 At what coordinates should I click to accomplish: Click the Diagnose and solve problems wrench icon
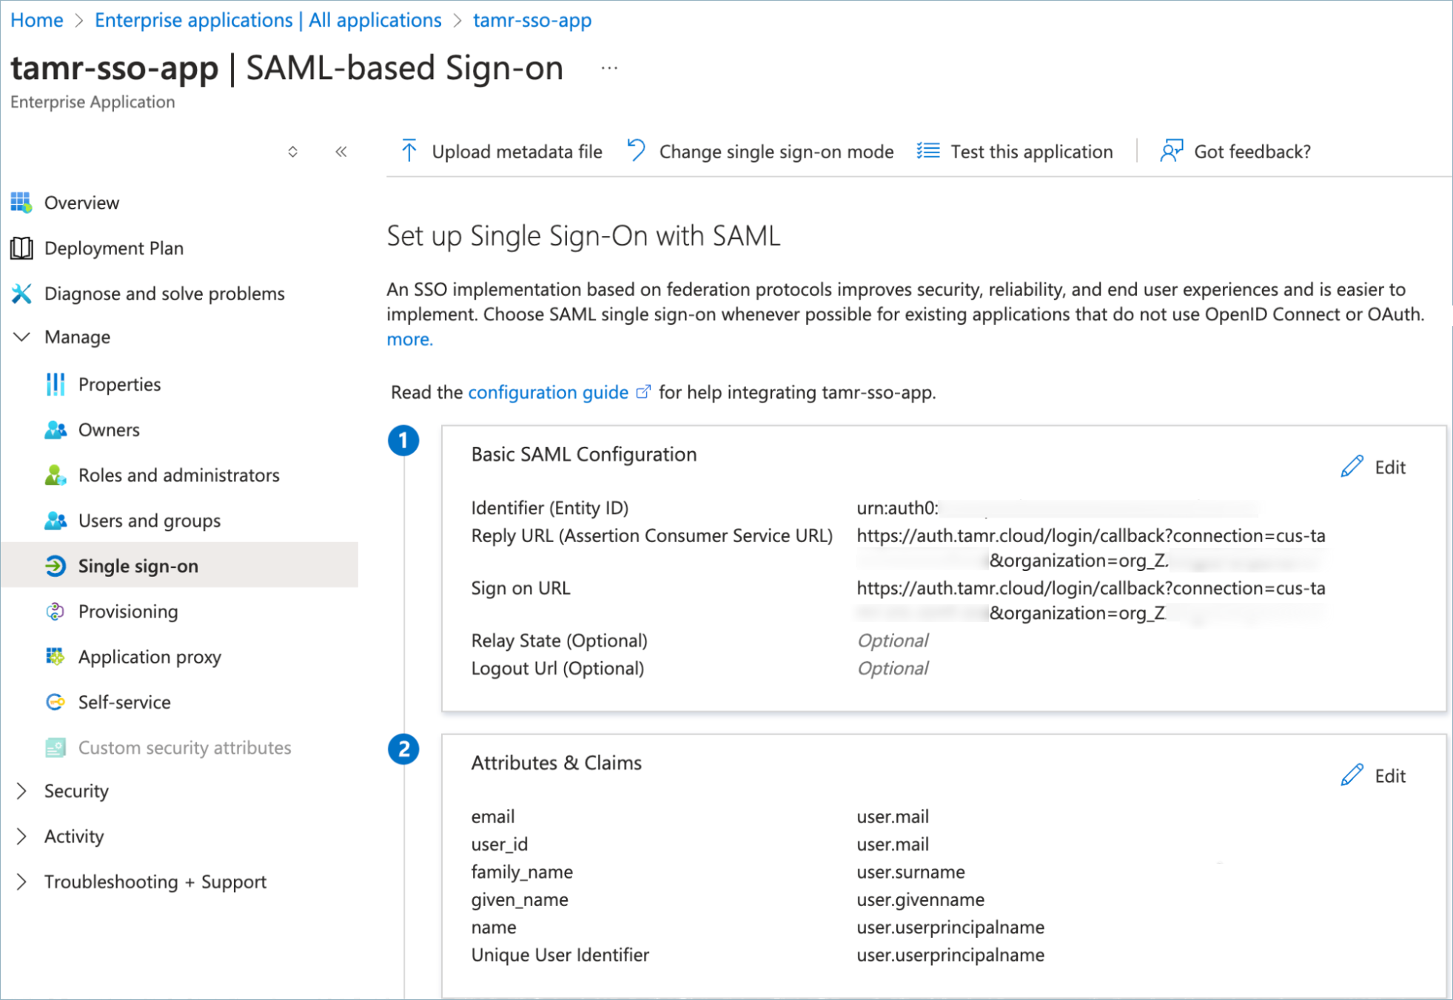pyautogui.click(x=21, y=294)
